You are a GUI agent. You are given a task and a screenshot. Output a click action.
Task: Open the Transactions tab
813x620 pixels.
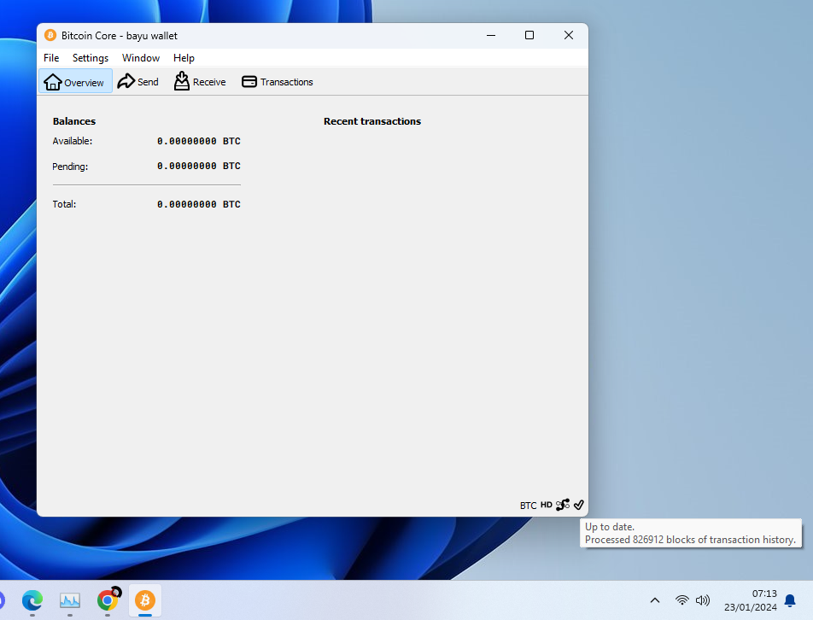pos(278,81)
